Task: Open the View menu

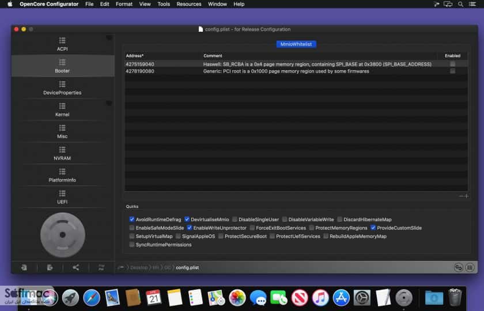Action: click(x=145, y=4)
